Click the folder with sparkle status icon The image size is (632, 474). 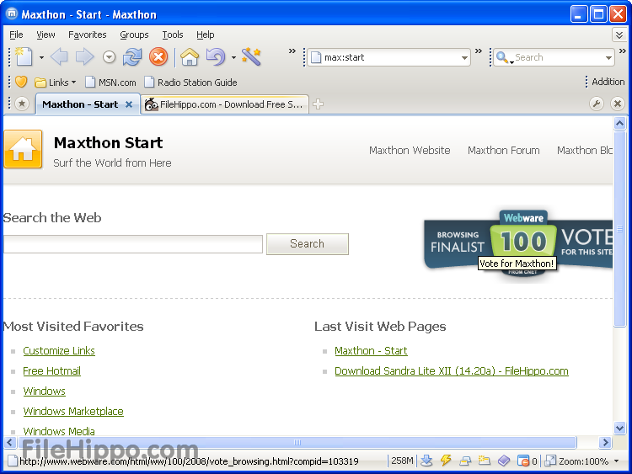485,461
